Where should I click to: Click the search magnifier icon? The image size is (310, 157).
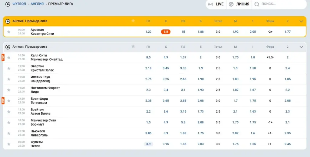(257, 4)
